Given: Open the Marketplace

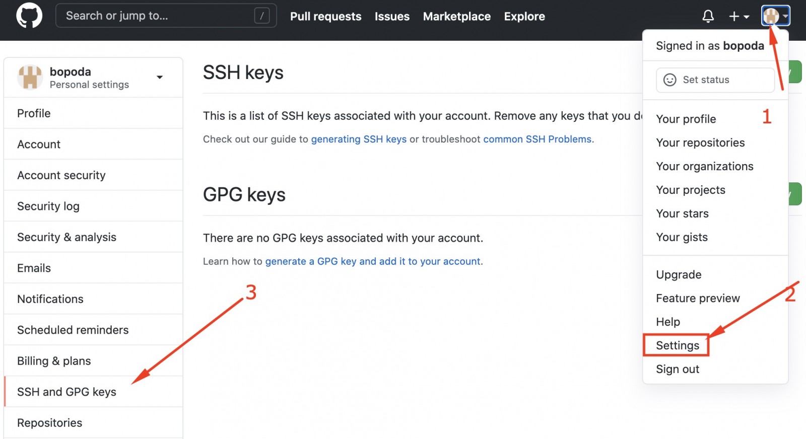Looking at the screenshot, I should 456,16.
